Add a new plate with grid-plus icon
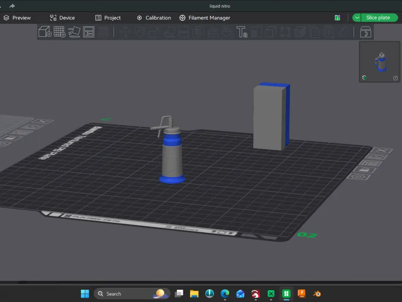 pyautogui.click(x=59, y=32)
